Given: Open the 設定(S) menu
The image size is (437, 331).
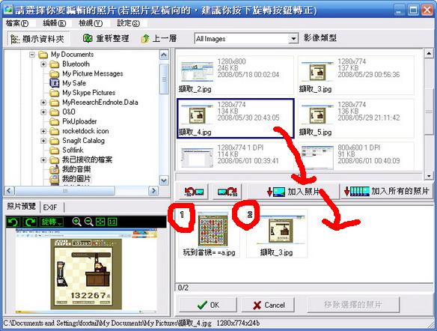Looking at the screenshot, I should point(128,23).
